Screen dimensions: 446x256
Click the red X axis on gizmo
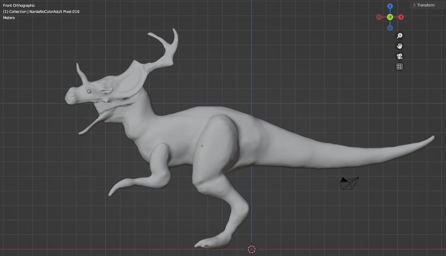tap(401, 17)
